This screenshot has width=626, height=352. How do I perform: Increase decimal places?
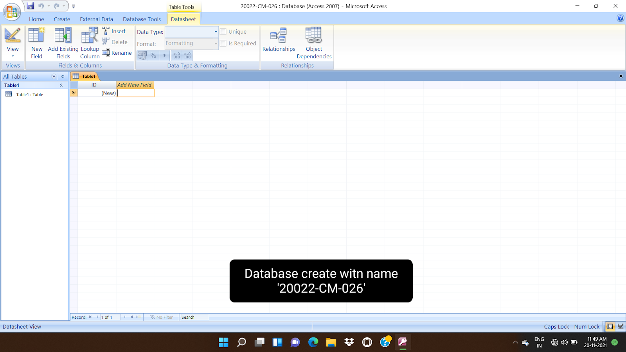pos(177,56)
